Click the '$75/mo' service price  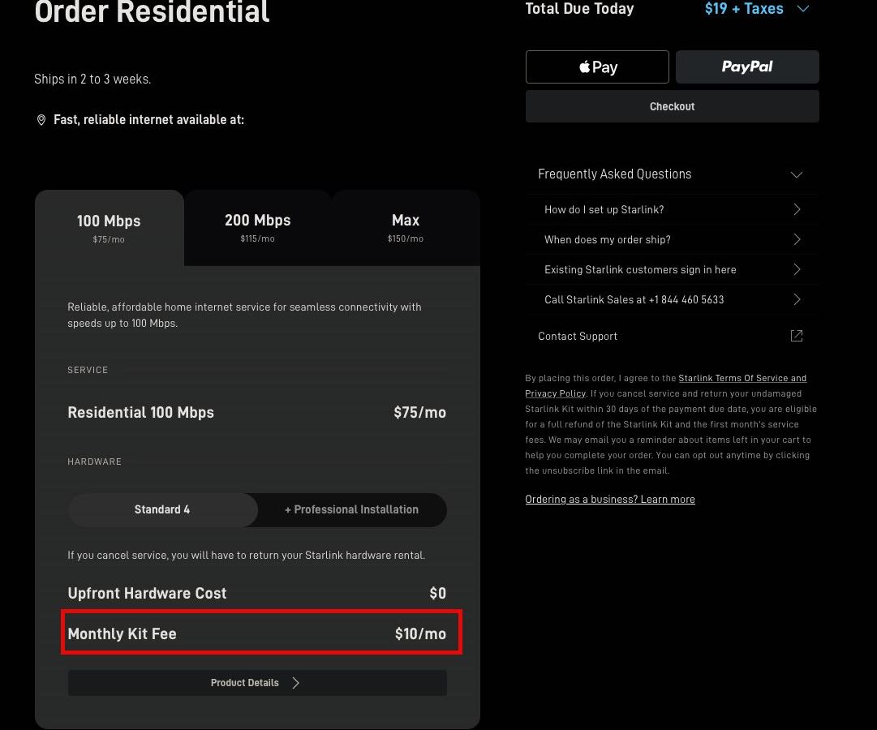420,413
